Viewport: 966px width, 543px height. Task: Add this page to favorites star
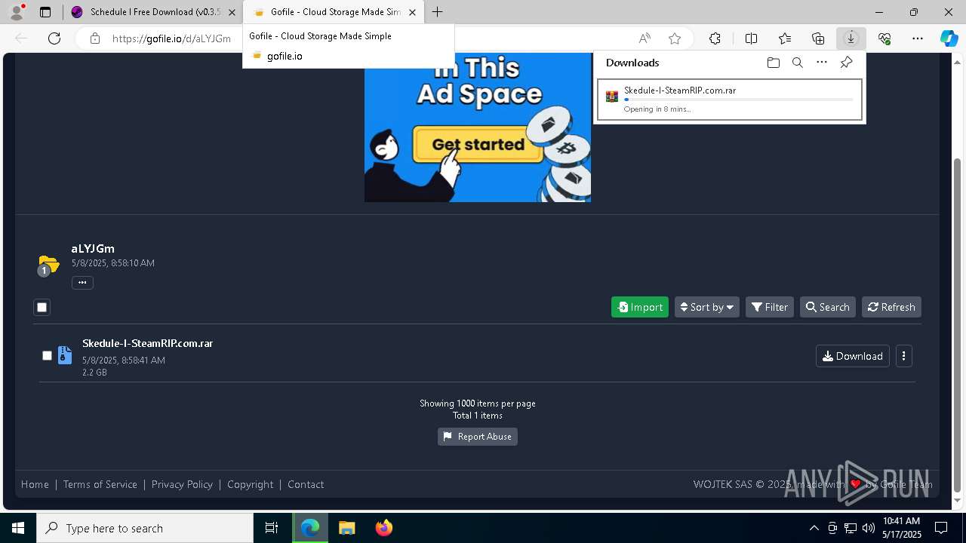tap(675, 38)
